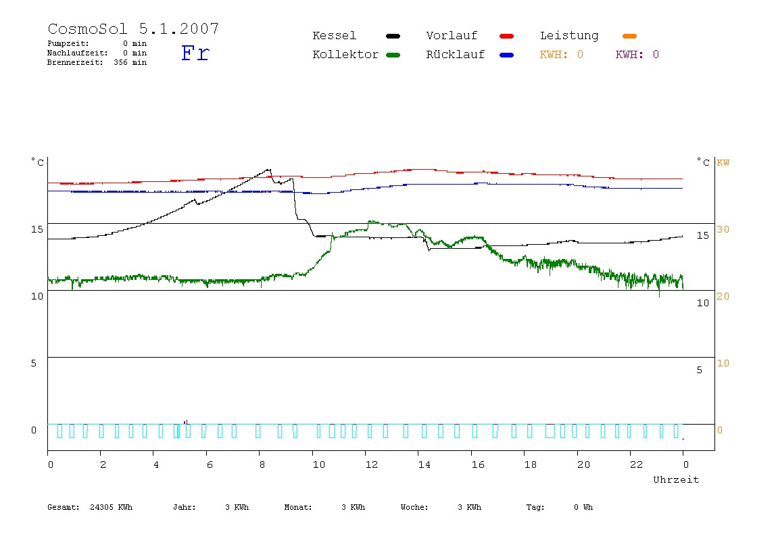Click the orange '10' power axis value
The width and height of the screenshot is (776, 549).
point(723,363)
